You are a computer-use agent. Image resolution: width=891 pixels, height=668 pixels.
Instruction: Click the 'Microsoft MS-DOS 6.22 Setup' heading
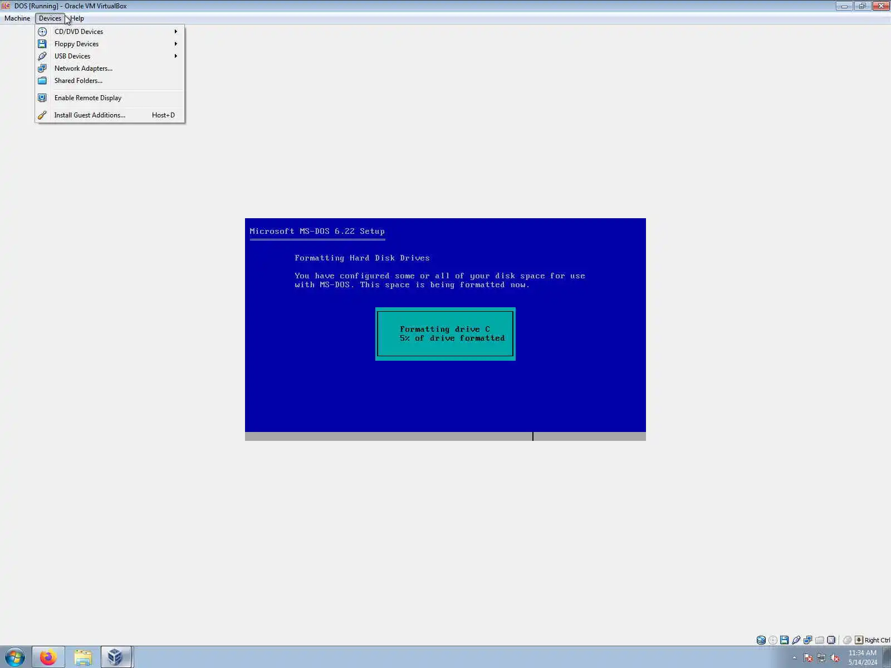click(317, 232)
